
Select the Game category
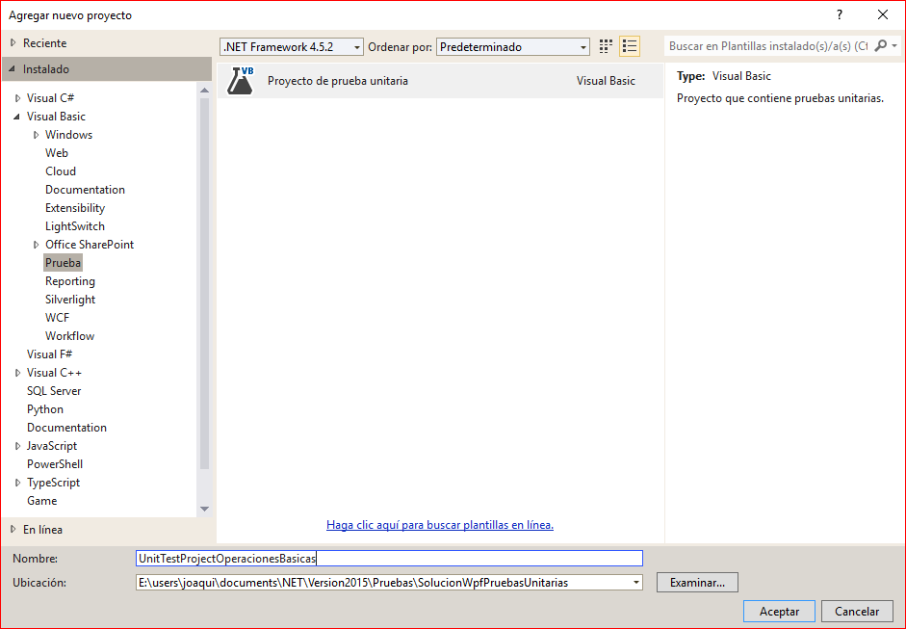pos(42,501)
